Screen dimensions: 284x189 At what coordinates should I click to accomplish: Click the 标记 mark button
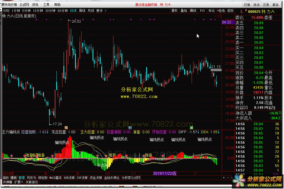[x=212, y=11]
